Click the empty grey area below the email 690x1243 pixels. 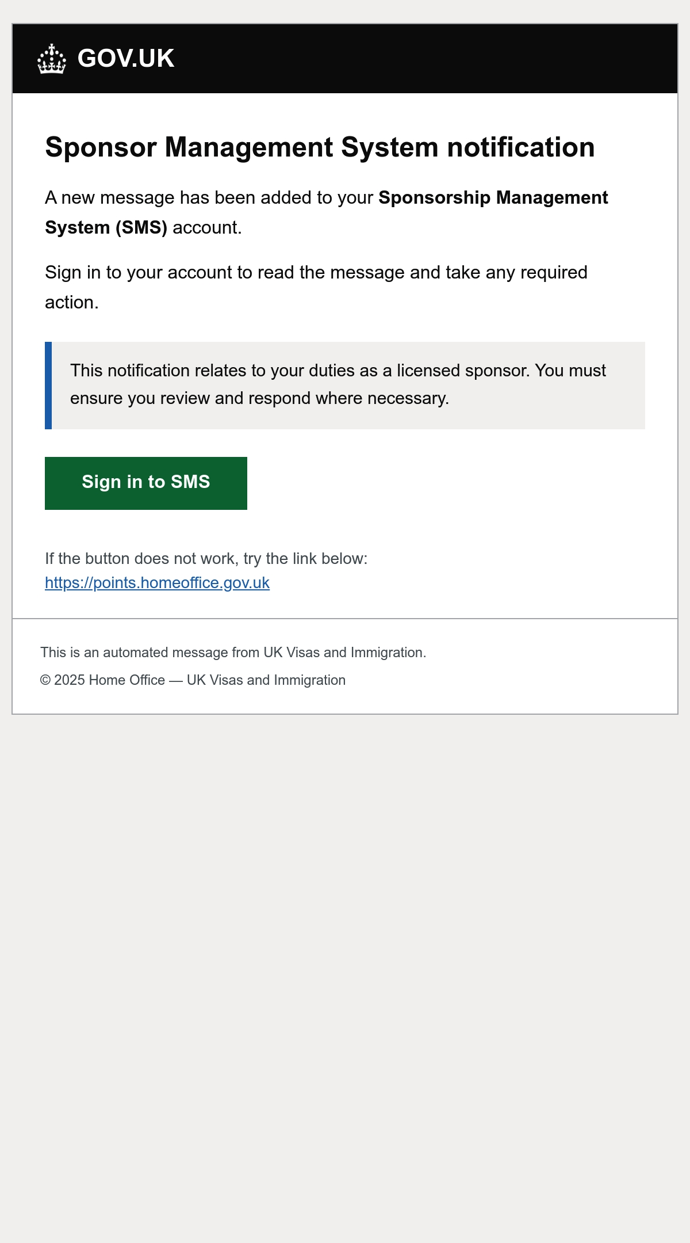click(x=345, y=978)
